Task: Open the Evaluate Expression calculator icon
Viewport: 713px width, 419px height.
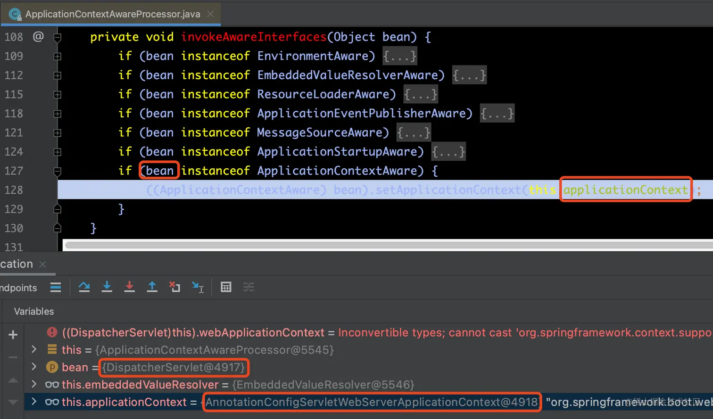Action: tap(226, 287)
